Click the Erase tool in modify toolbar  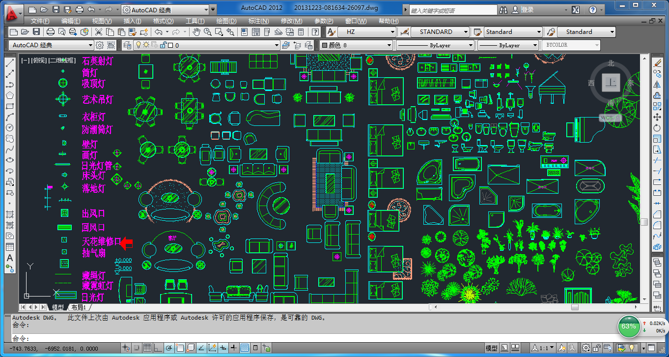tap(657, 63)
